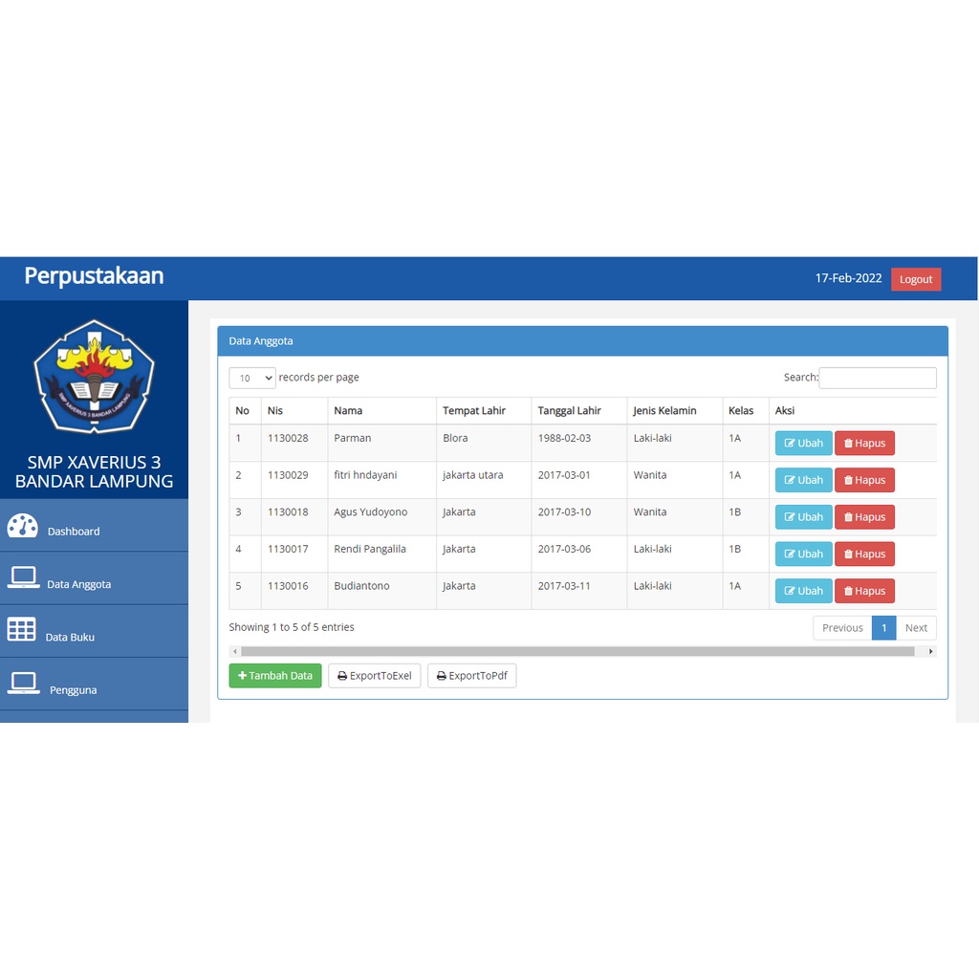Select page 1 in pagination
Viewport: 979px width, 979px height.
(x=884, y=627)
